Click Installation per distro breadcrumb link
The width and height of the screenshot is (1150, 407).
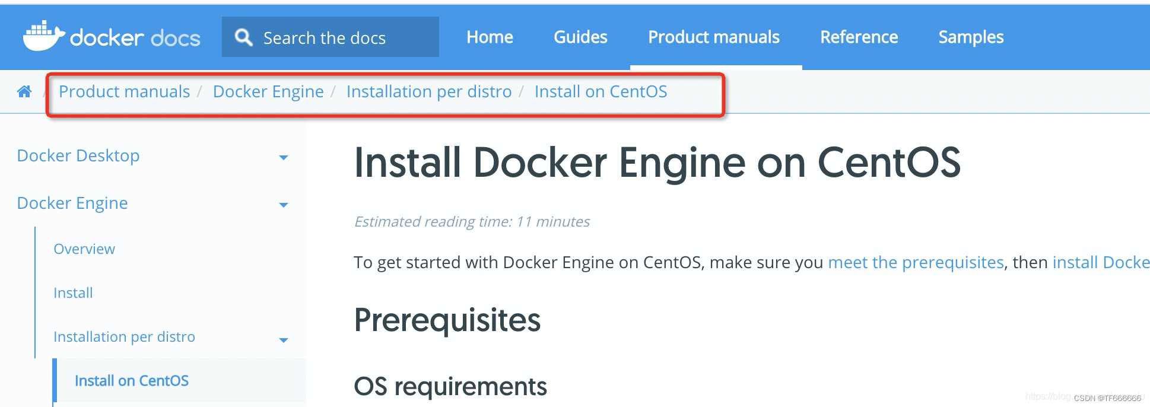[x=429, y=91]
